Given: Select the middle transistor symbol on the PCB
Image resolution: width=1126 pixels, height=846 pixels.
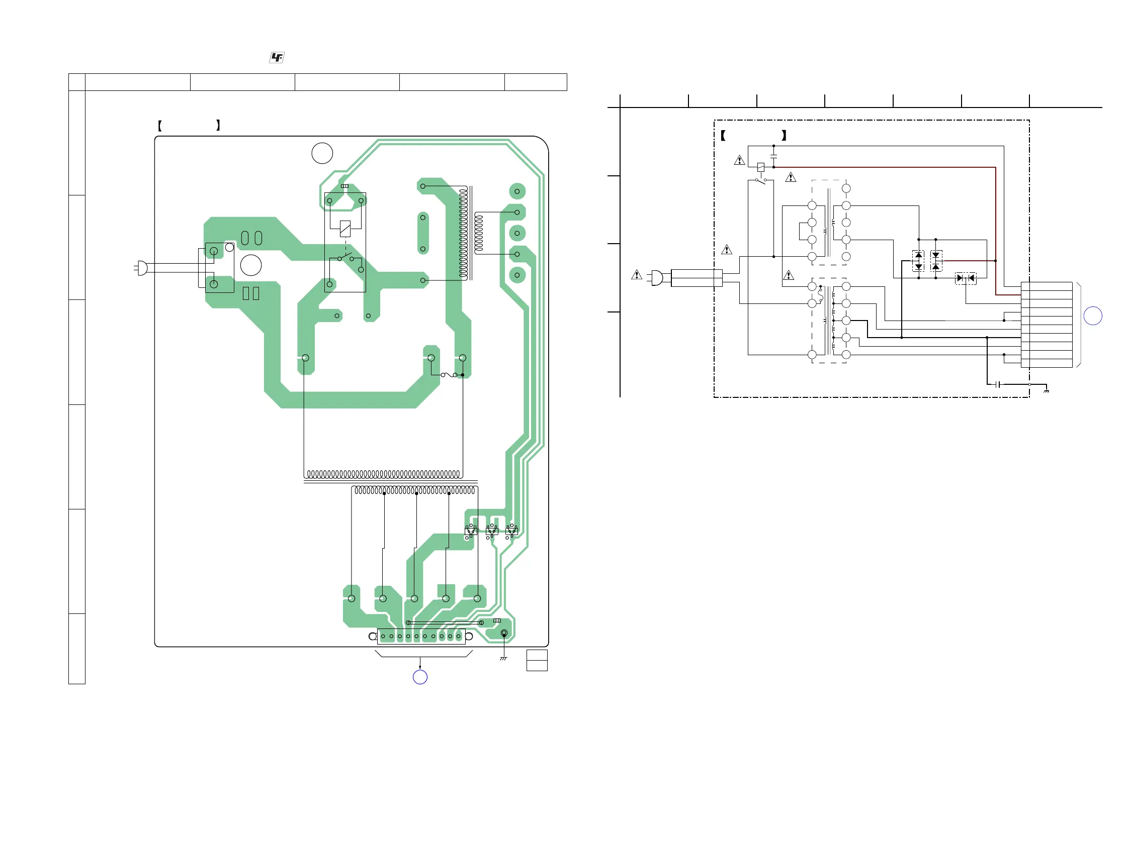Looking at the screenshot, I should pyautogui.click(x=491, y=532).
